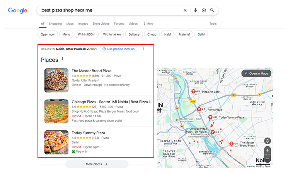Open the Forums tab
The height and width of the screenshot is (174, 290).
tap(119, 24)
